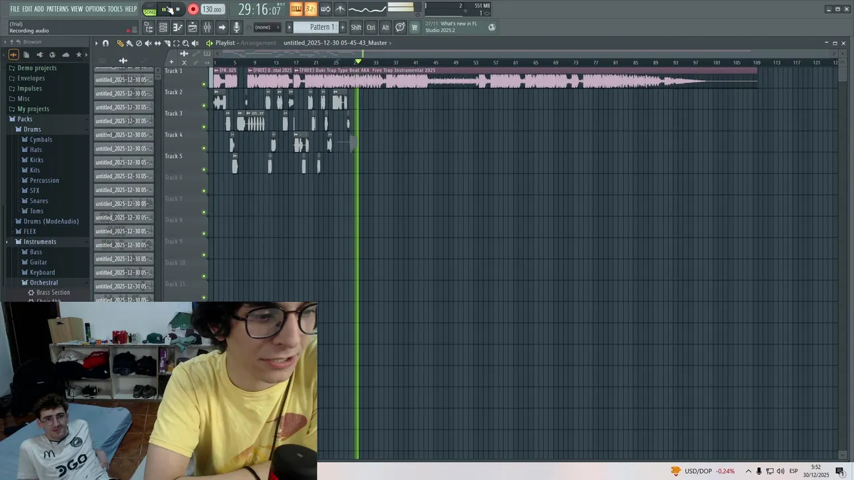Open the Playlist options menu arrow
Screen dimensions: 854x480
tap(96, 43)
